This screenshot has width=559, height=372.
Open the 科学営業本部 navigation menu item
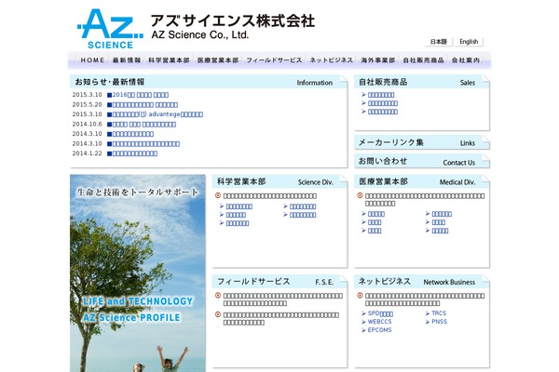[169, 60]
